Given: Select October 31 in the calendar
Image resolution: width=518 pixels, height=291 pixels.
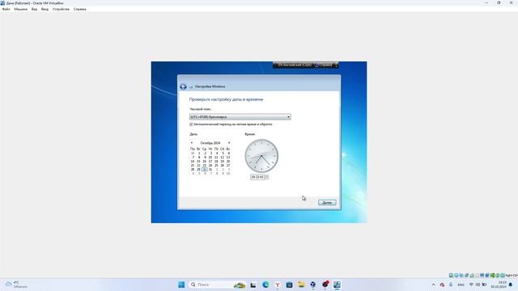Looking at the screenshot, I should click(x=210, y=169).
